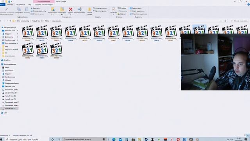Switch to large icons view in status bar
The width and height of the screenshot is (250, 141).
[248, 135]
